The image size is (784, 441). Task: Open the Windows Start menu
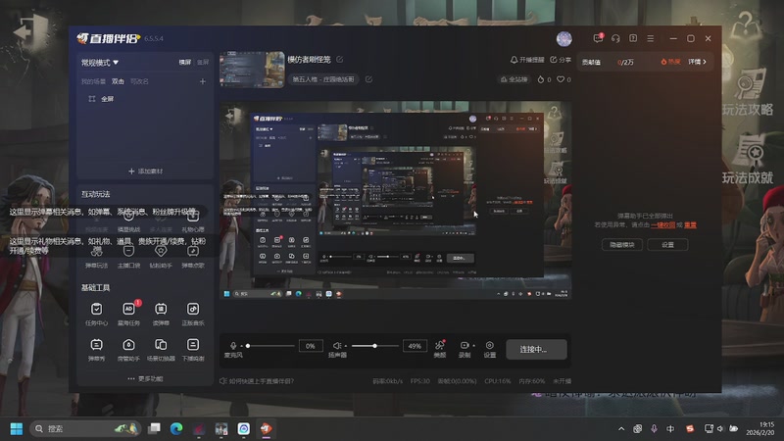pyautogui.click(x=17, y=428)
